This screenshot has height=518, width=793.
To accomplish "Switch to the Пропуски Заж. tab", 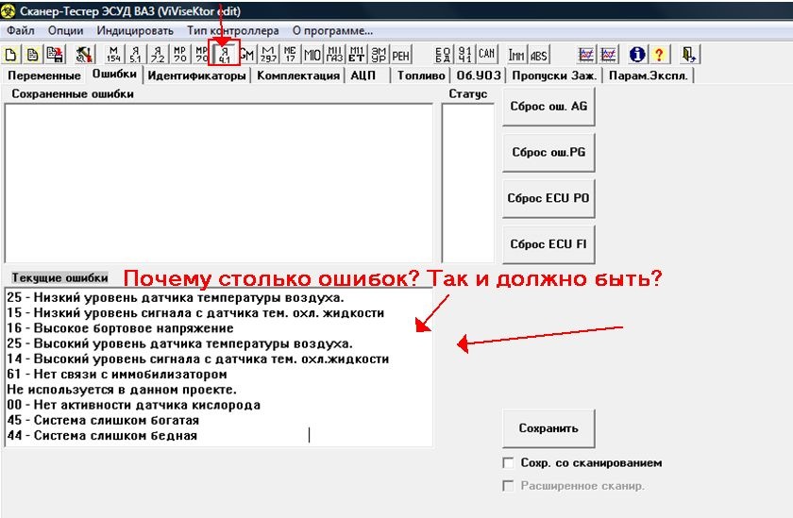I will coord(554,75).
